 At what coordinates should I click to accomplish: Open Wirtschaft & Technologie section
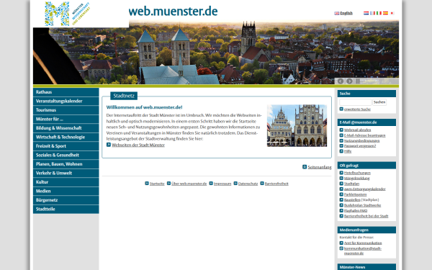click(x=66, y=137)
